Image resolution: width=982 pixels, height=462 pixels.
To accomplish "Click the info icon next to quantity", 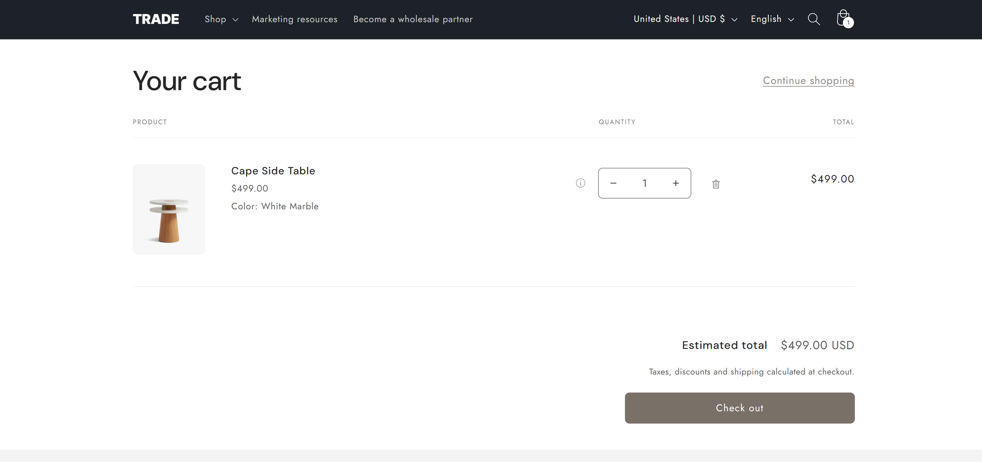I will (581, 183).
